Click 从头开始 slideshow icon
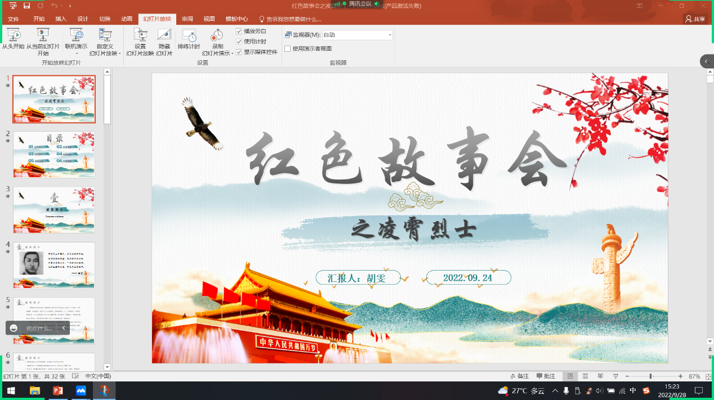 click(13, 35)
